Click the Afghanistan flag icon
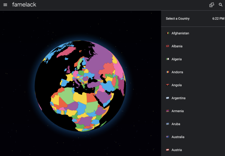The height and width of the screenshot is (156, 225). point(167,33)
